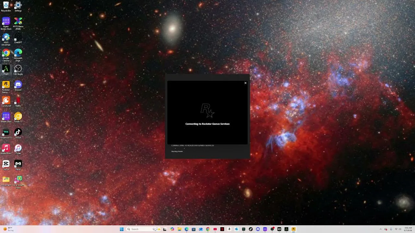Screen dimensions: 415x233
Task: Select the Apple Music desktop shortcut
Action: [x=6, y=150]
